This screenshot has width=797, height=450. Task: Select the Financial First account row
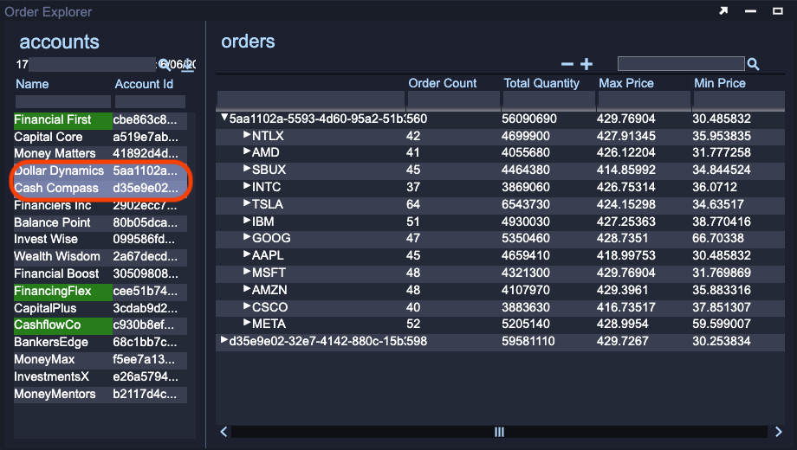[53, 119]
